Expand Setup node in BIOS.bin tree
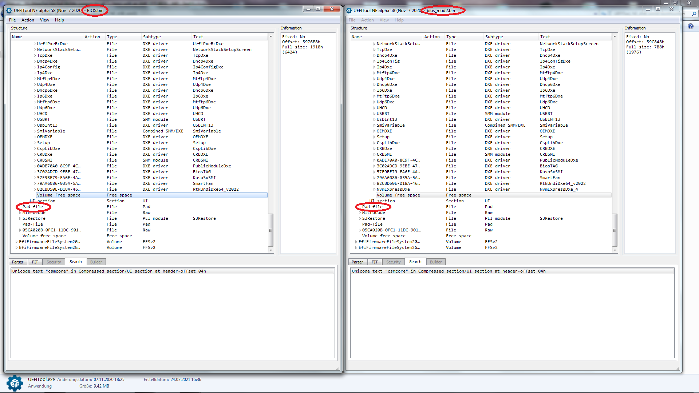 pos(35,143)
